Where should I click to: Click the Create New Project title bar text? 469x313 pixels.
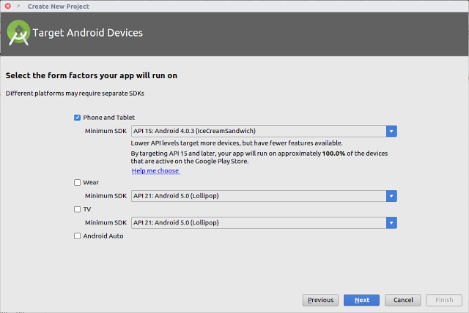pyautogui.click(x=58, y=6)
